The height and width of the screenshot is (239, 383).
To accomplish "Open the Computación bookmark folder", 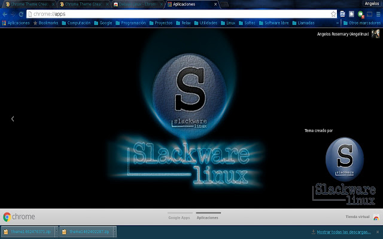I will pyautogui.click(x=76, y=23).
